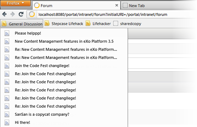Click the RSS icon on Stepcase Lifehack bookmark

[x=47, y=23]
